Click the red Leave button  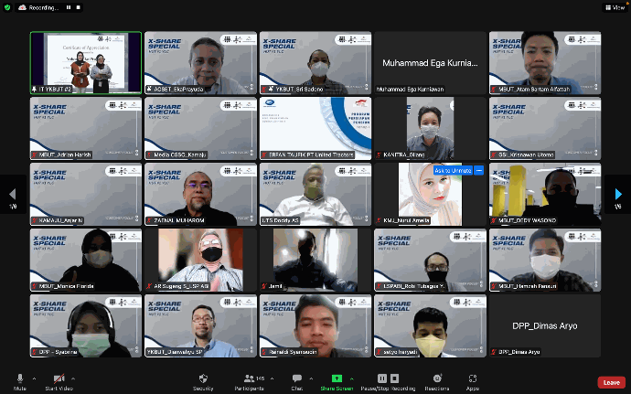point(611,382)
